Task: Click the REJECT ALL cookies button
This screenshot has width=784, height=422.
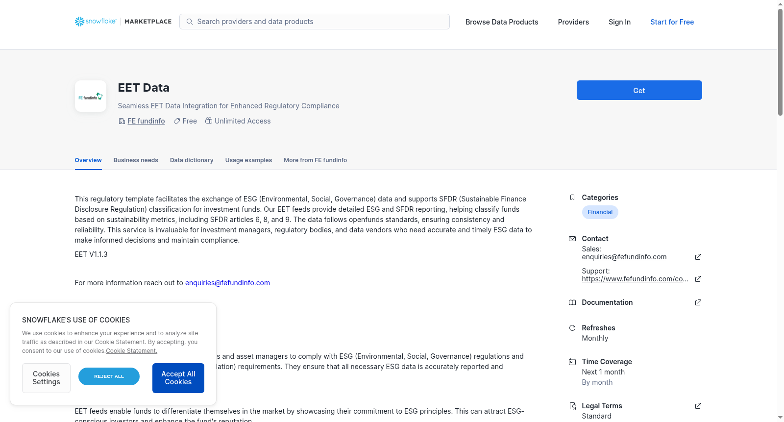Action: tap(109, 376)
